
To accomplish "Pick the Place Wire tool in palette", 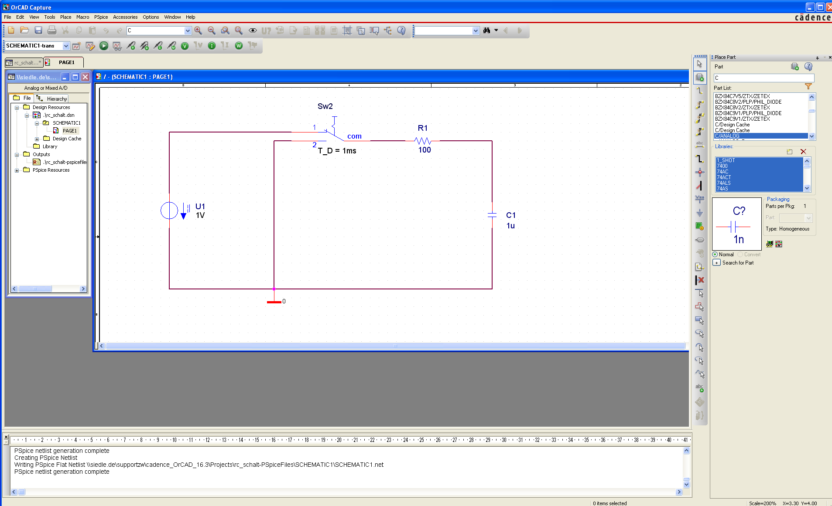I will [x=700, y=91].
